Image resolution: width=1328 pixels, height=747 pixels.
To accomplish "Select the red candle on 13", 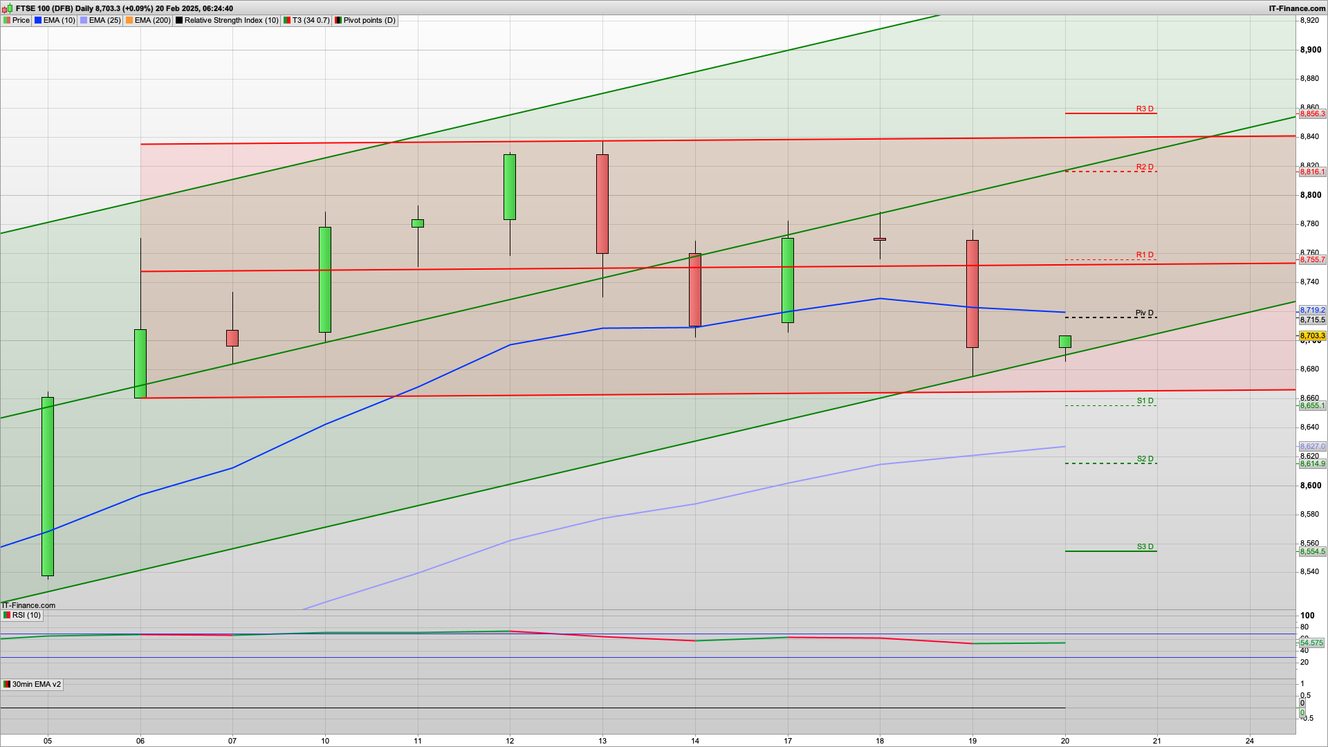I will tap(602, 203).
